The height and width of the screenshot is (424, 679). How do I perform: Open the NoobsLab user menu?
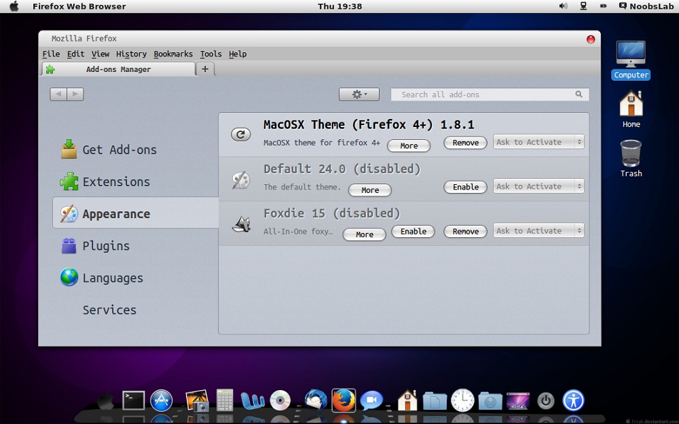[x=646, y=6]
